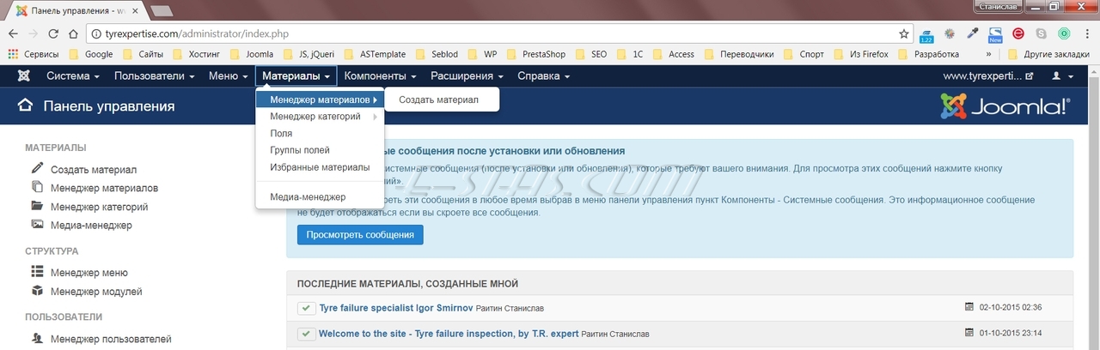Open a new browser tab

(x=162, y=11)
